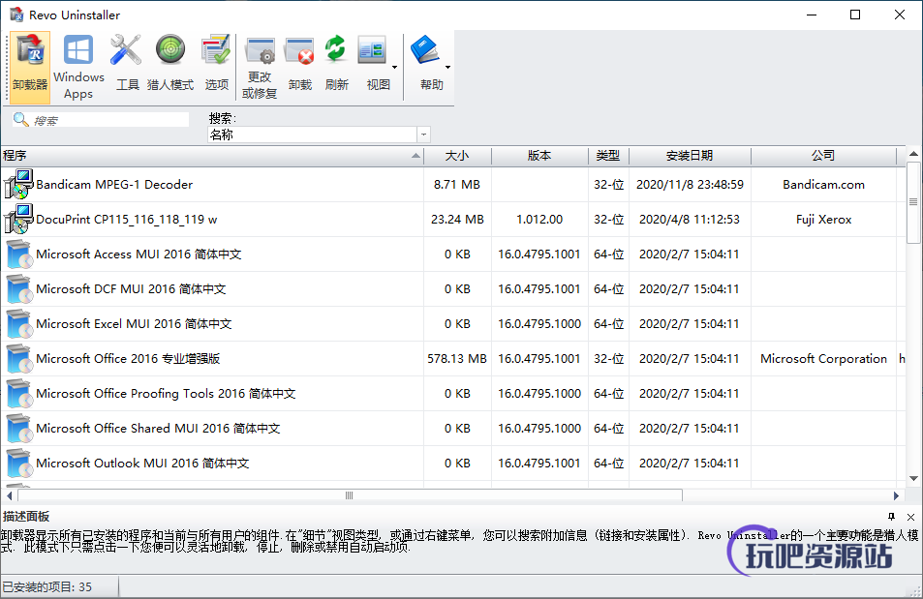Image resolution: width=923 pixels, height=599 pixels.
Task: Maximize the Revo Uninstaller window
Action: point(855,15)
